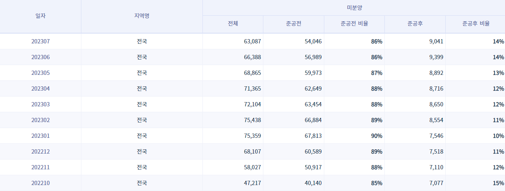Select total value 68,865
The width and height of the screenshot is (505, 191).
point(252,73)
